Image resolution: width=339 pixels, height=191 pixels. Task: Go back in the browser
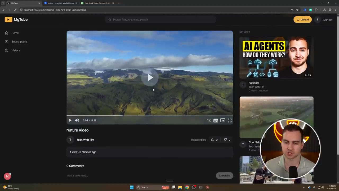pyautogui.click(x=4, y=10)
